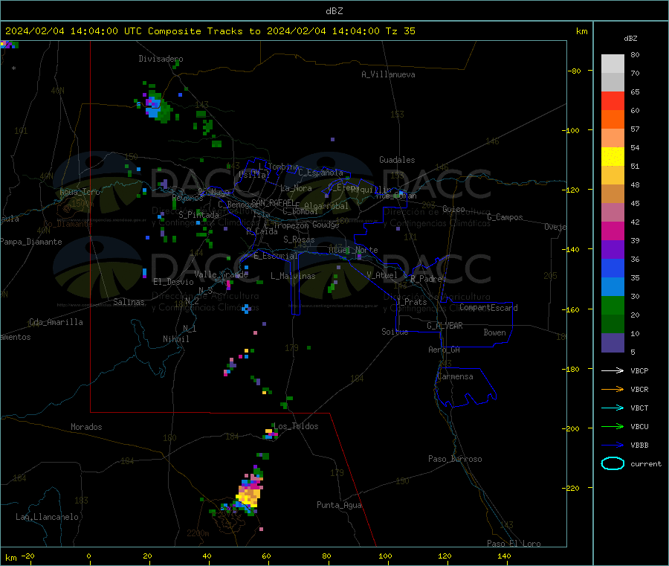Click the VBCR legend label
Image resolution: width=669 pixels, height=566 pixels.
(x=639, y=389)
